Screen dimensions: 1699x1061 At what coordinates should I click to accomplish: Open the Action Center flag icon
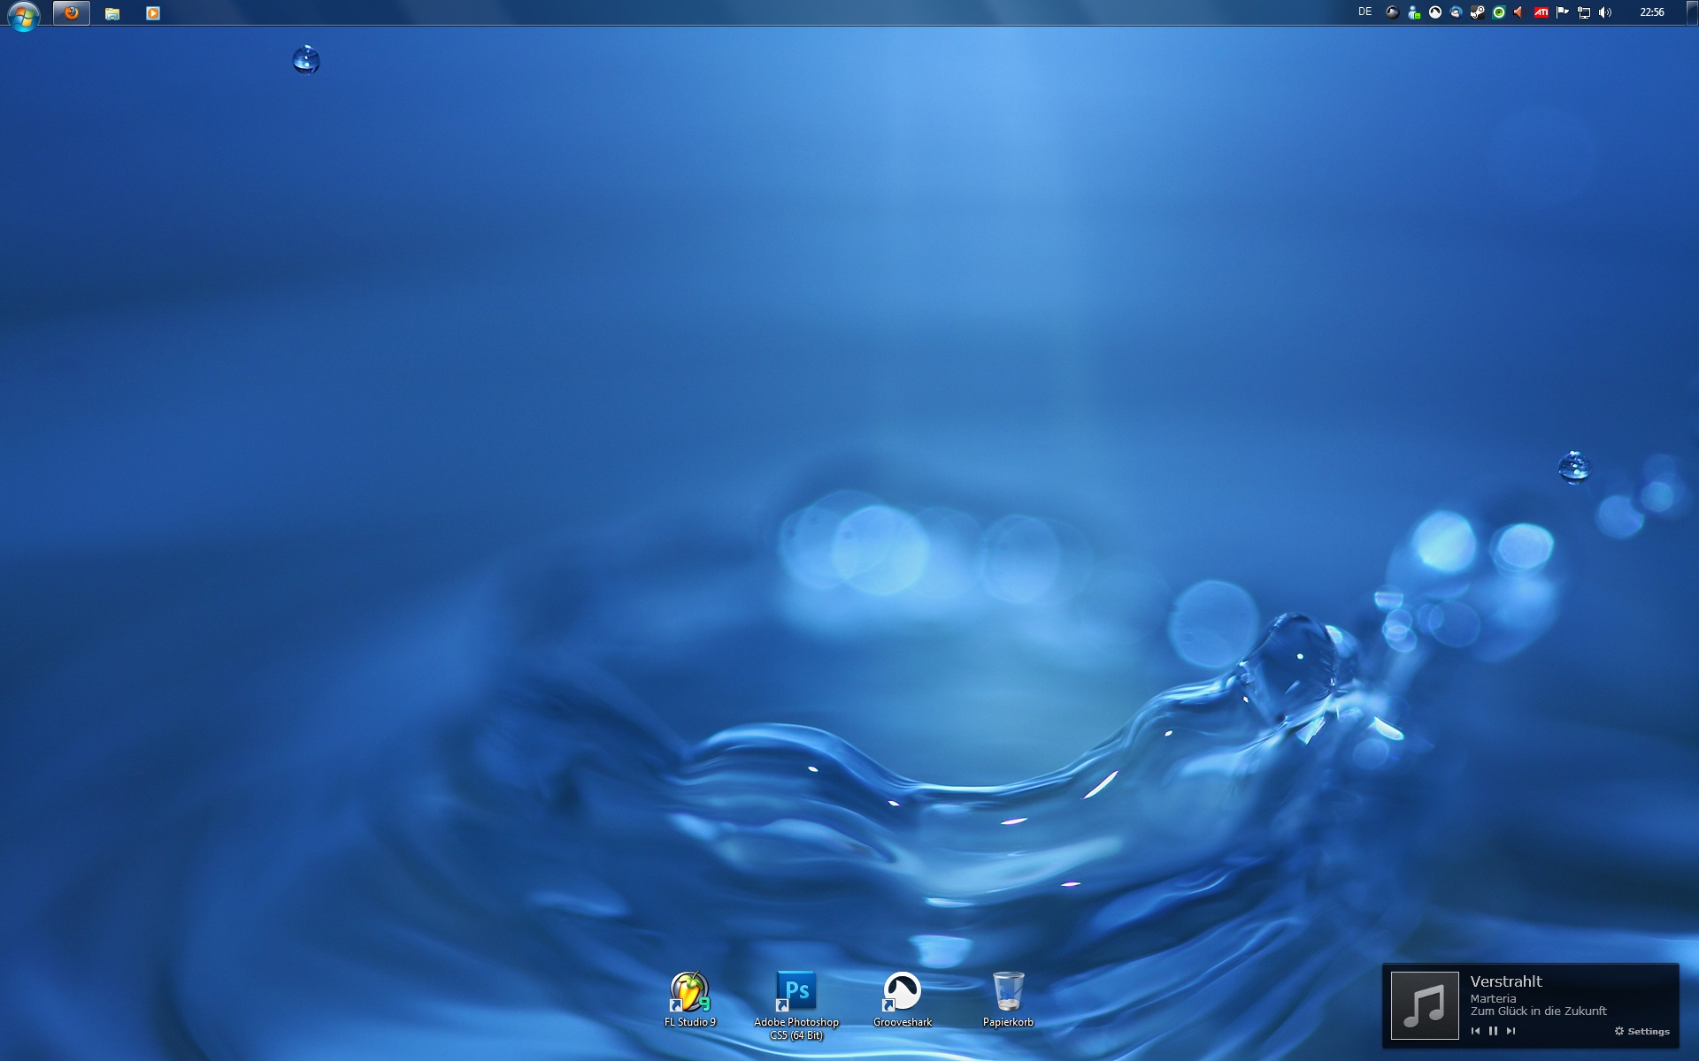point(1562,12)
